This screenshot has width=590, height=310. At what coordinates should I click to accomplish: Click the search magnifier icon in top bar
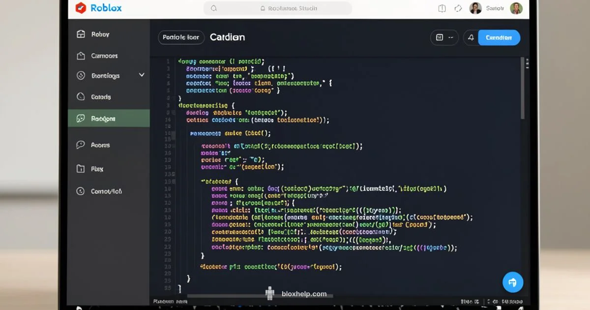(213, 8)
